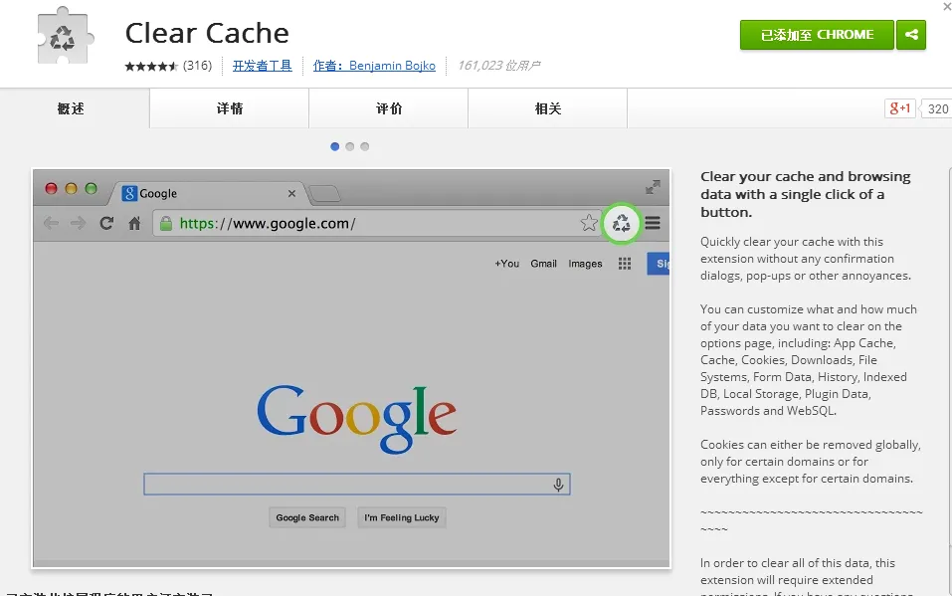The width and height of the screenshot is (952, 596).
Task: Click the 已添加至 CHROME button
Action: tap(817, 35)
